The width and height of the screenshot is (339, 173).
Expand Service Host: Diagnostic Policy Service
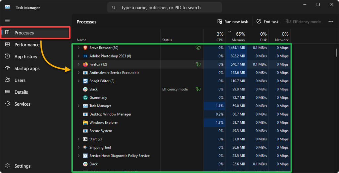pyautogui.click(x=78, y=156)
